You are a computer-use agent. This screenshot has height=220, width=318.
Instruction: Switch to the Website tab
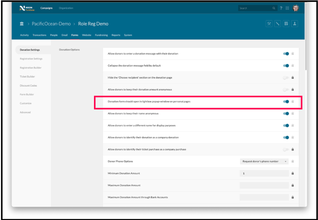click(86, 35)
